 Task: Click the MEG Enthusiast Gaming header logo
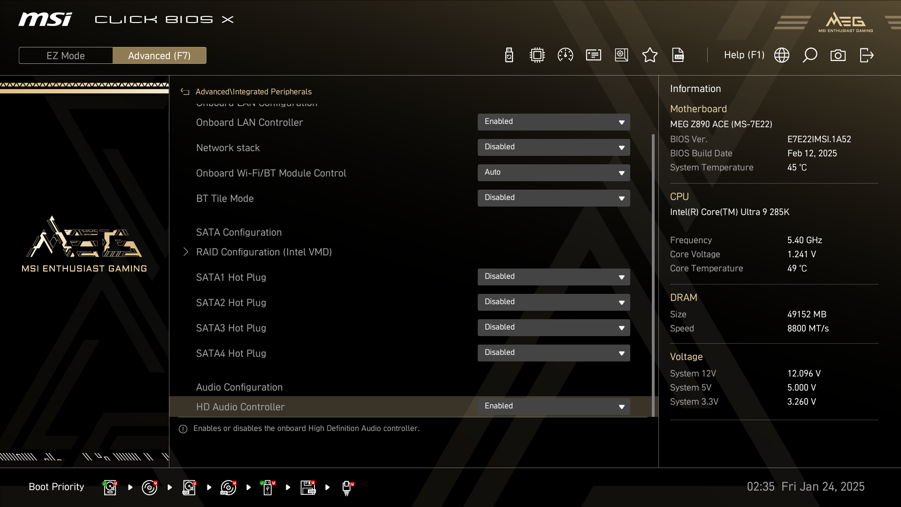(x=846, y=22)
